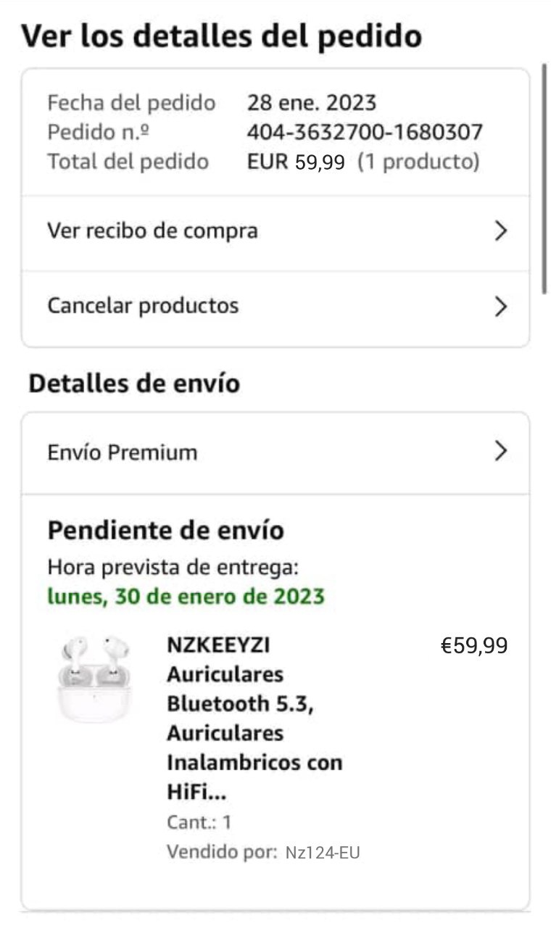Viewport: 551px width, 928px height.
Task: Tap the Cant.: 1 quantity label
Action: coord(199,822)
